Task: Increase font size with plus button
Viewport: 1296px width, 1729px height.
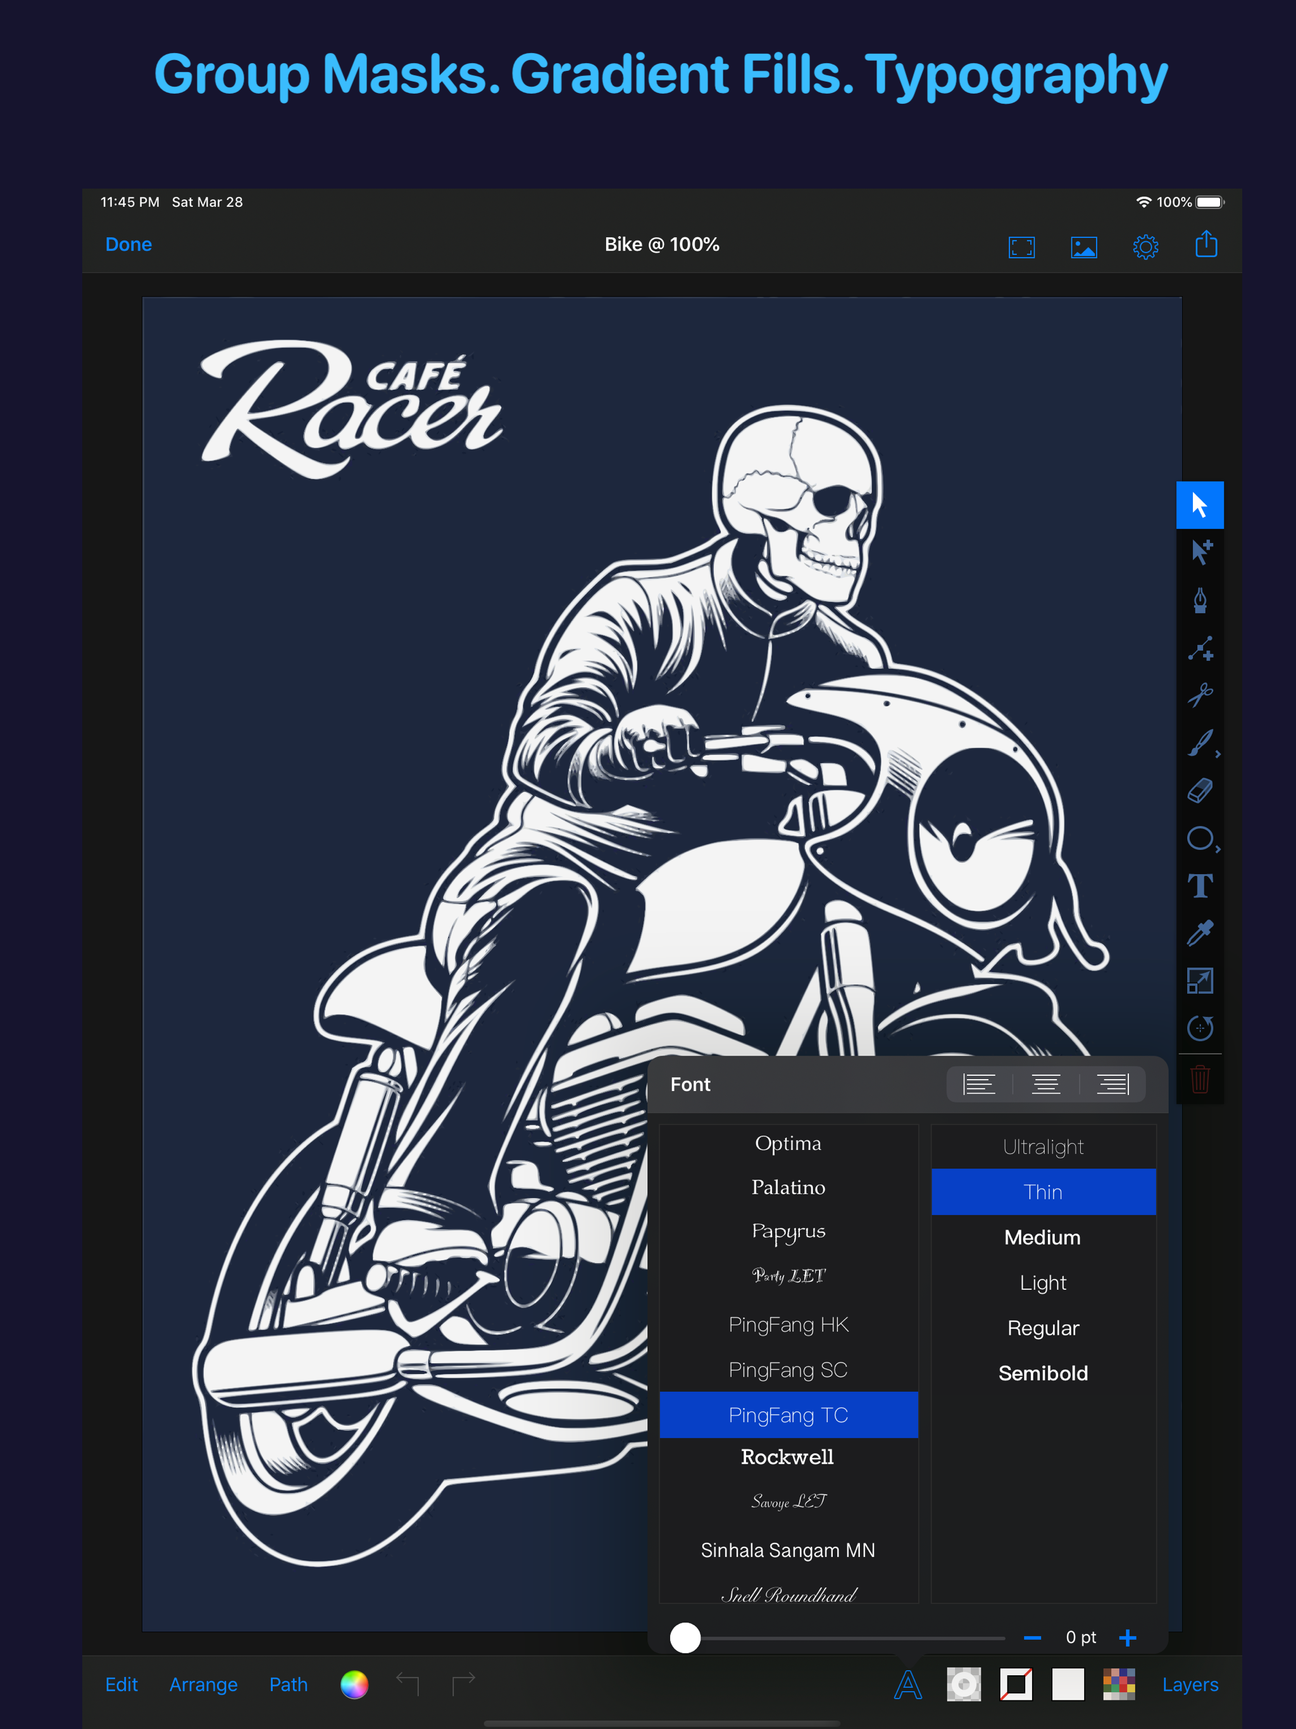Action: pos(1127,1637)
